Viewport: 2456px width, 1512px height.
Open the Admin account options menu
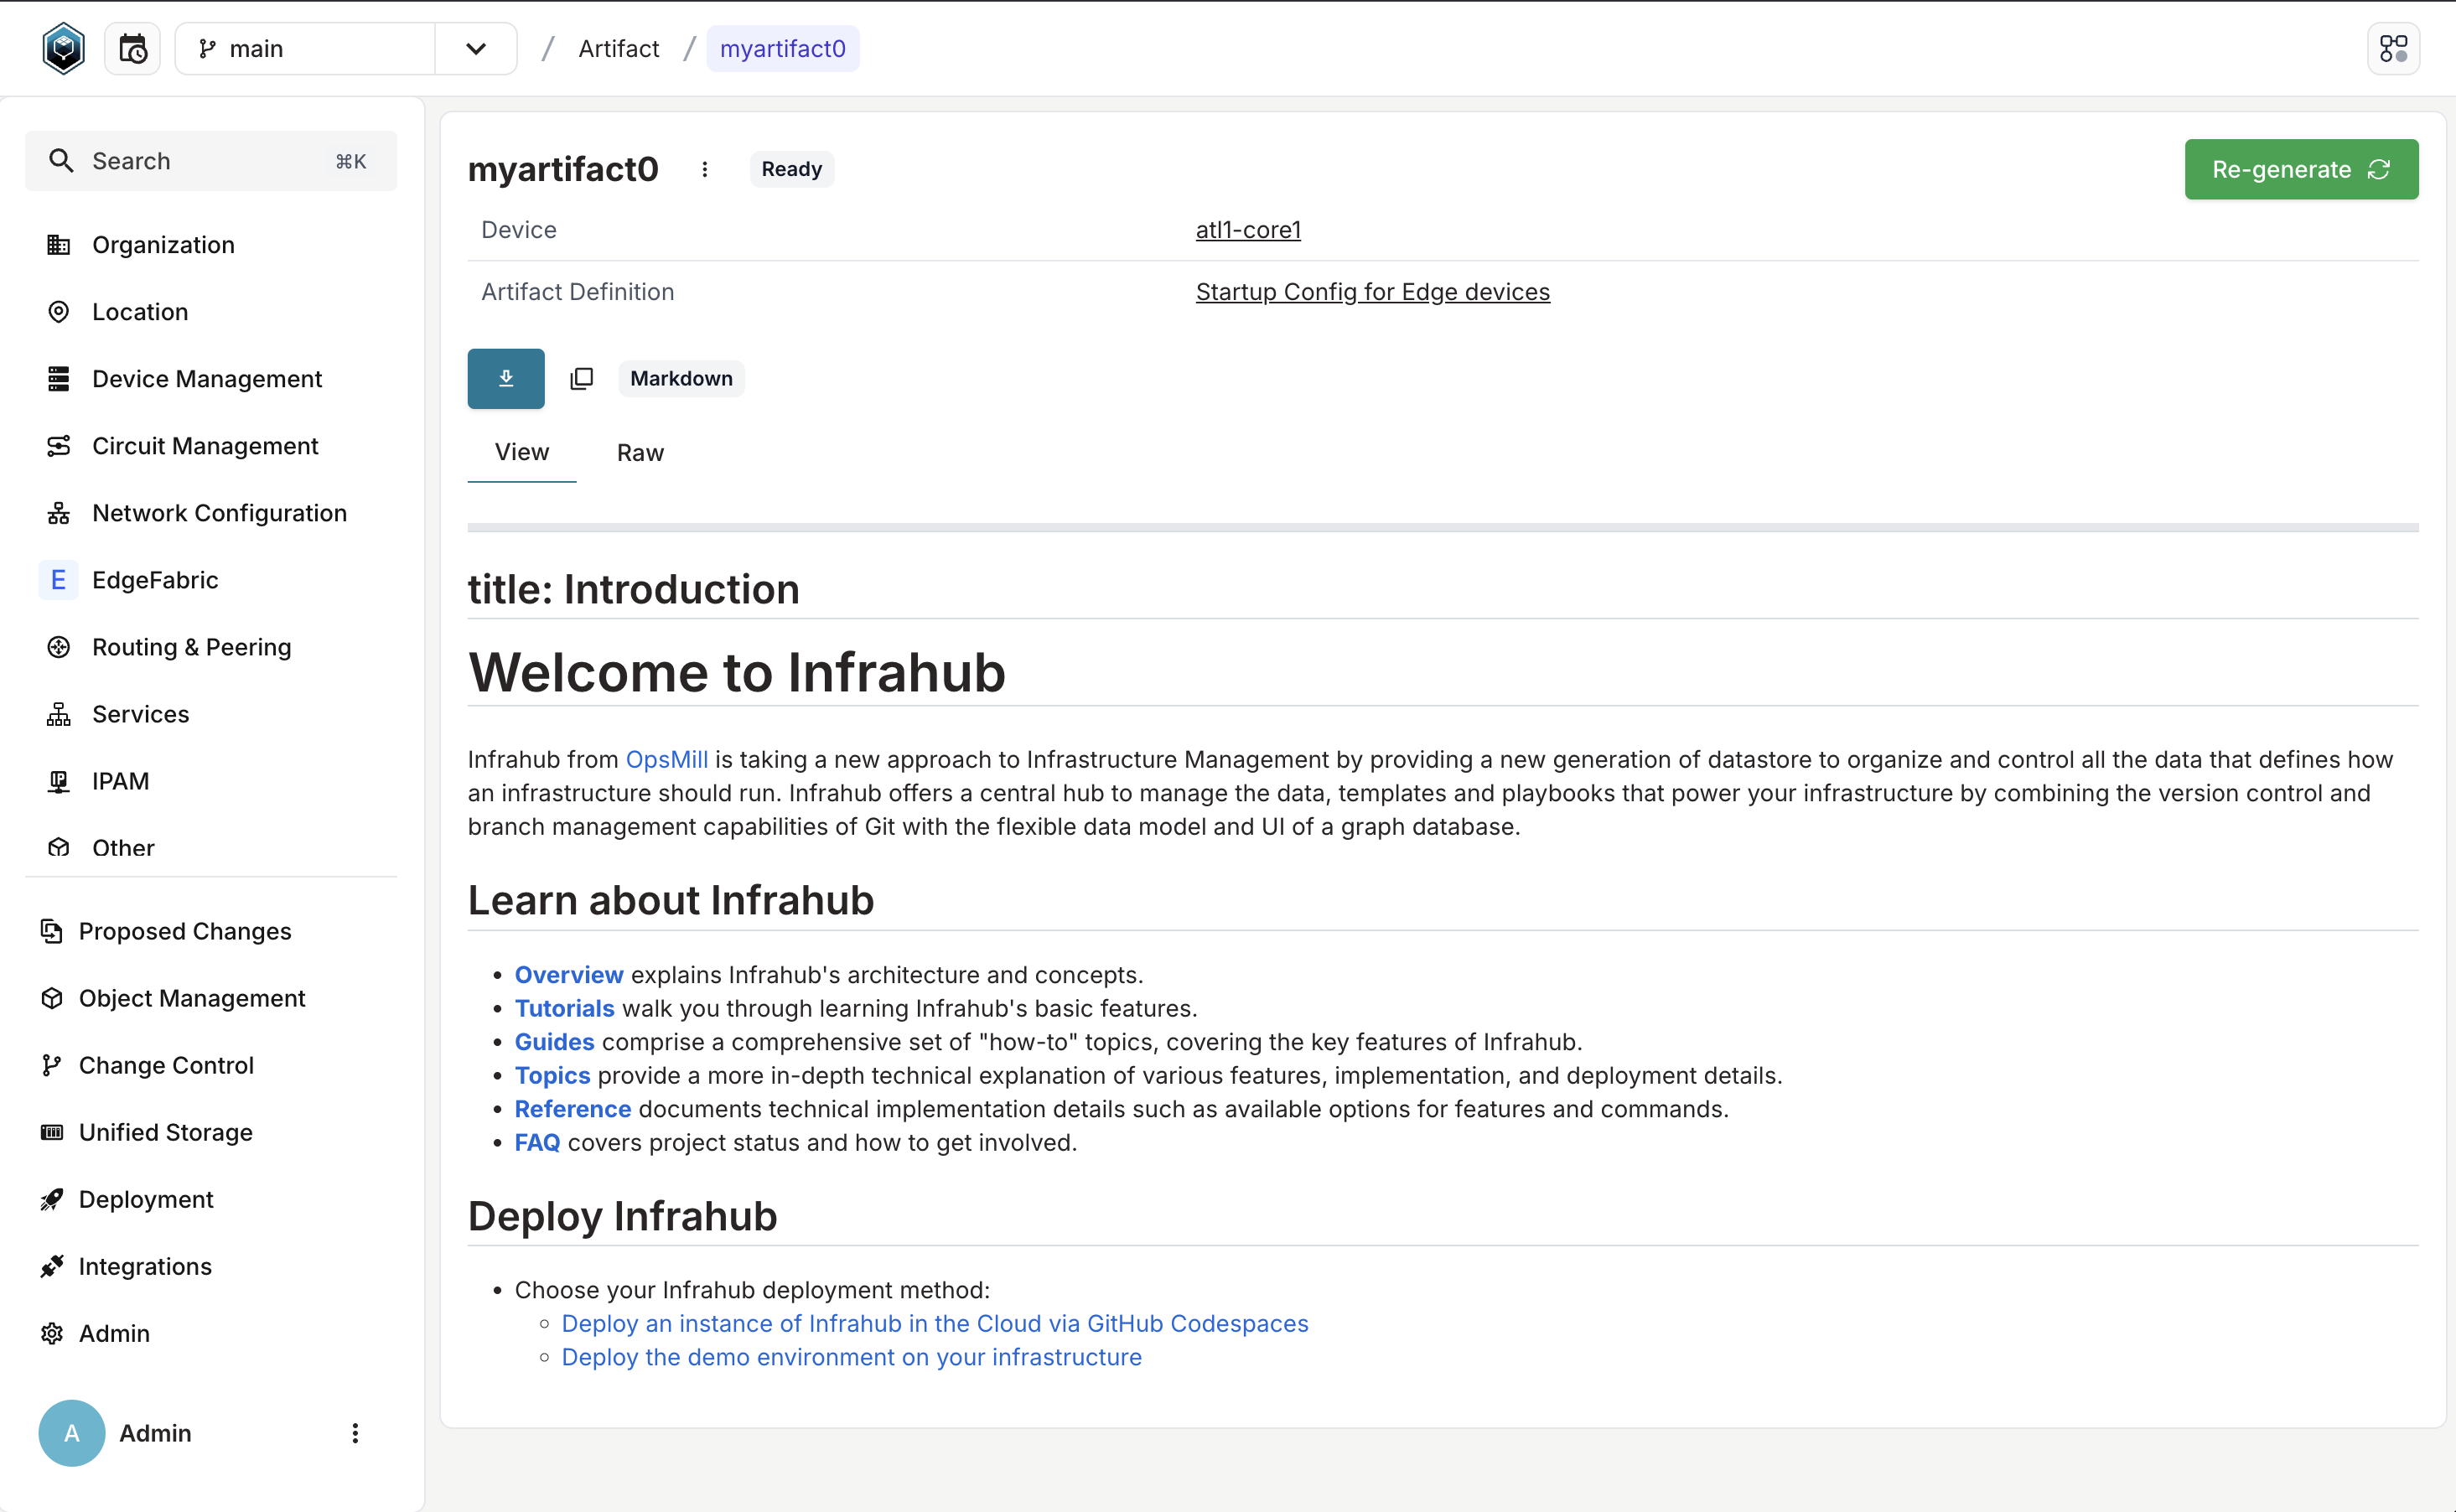(355, 1432)
